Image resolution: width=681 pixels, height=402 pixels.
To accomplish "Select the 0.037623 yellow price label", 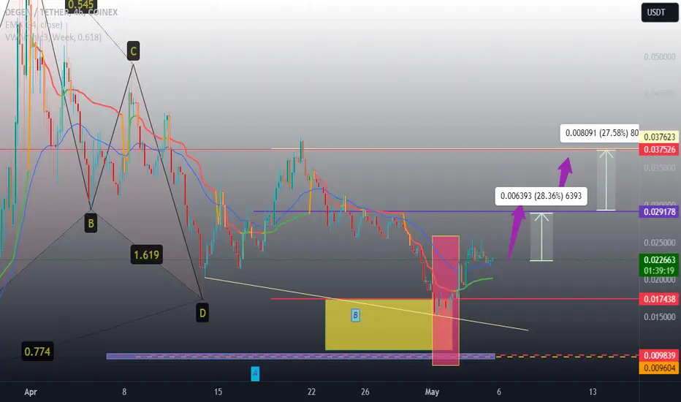I will 659,137.
